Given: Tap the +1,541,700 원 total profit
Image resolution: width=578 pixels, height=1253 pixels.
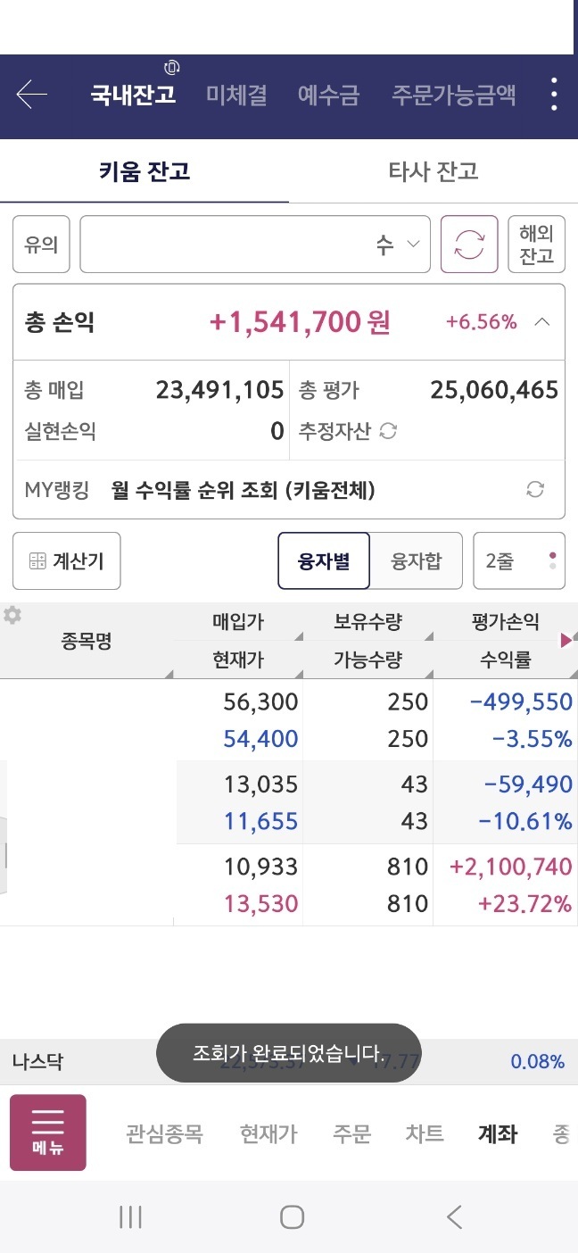Looking at the screenshot, I should (300, 322).
